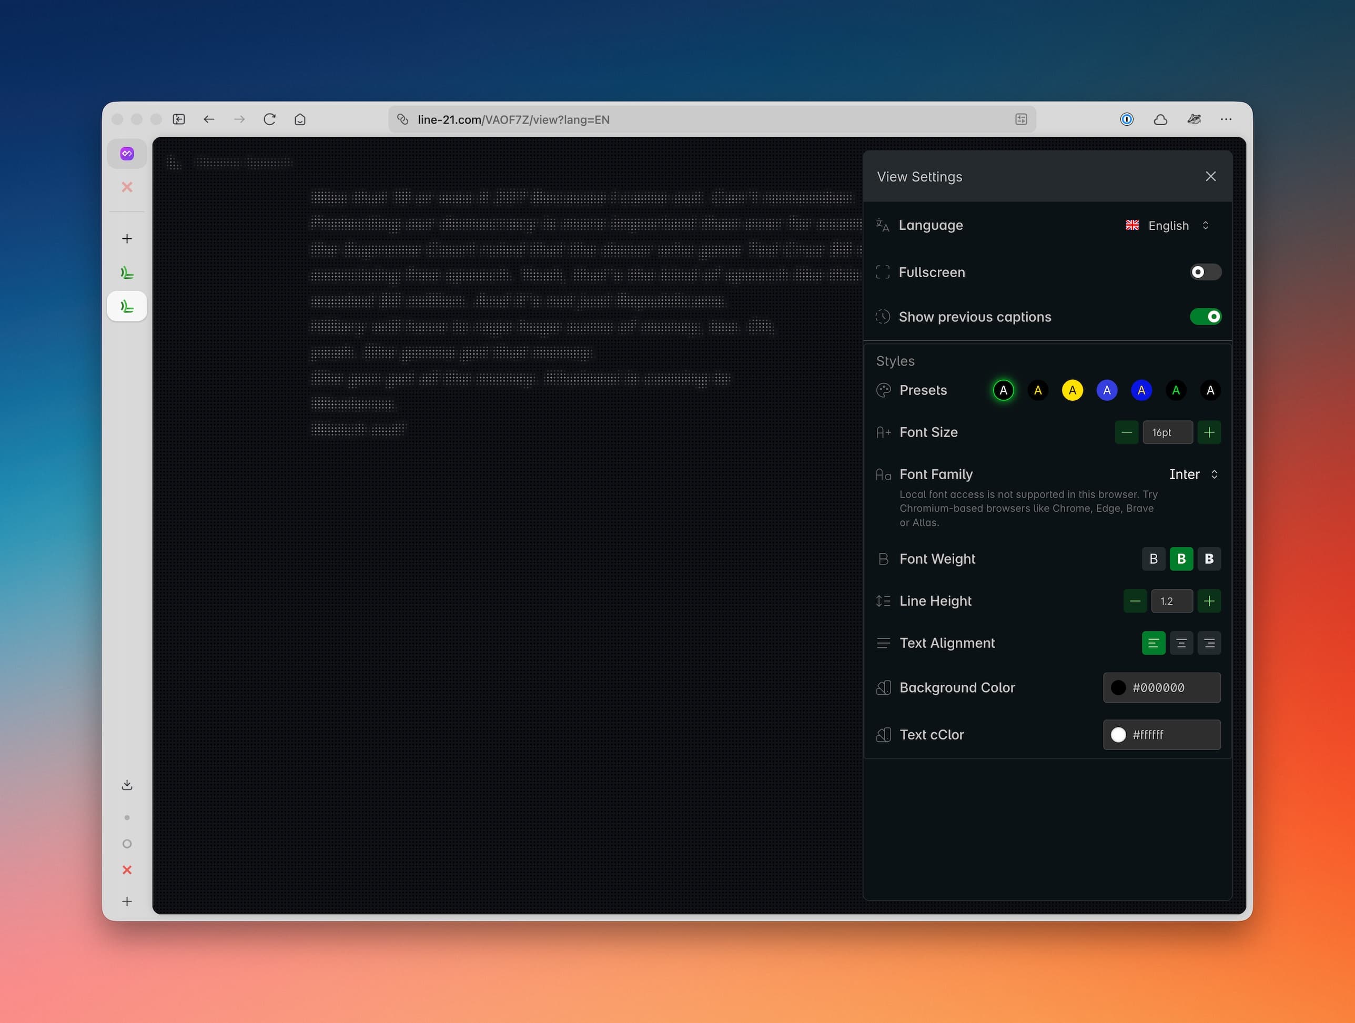Choose the black-on-yellow preset style

point(1072,390)
